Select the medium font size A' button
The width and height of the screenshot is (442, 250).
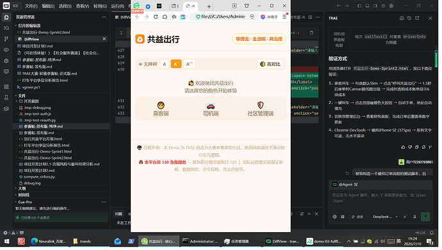(x=176, y=64)
